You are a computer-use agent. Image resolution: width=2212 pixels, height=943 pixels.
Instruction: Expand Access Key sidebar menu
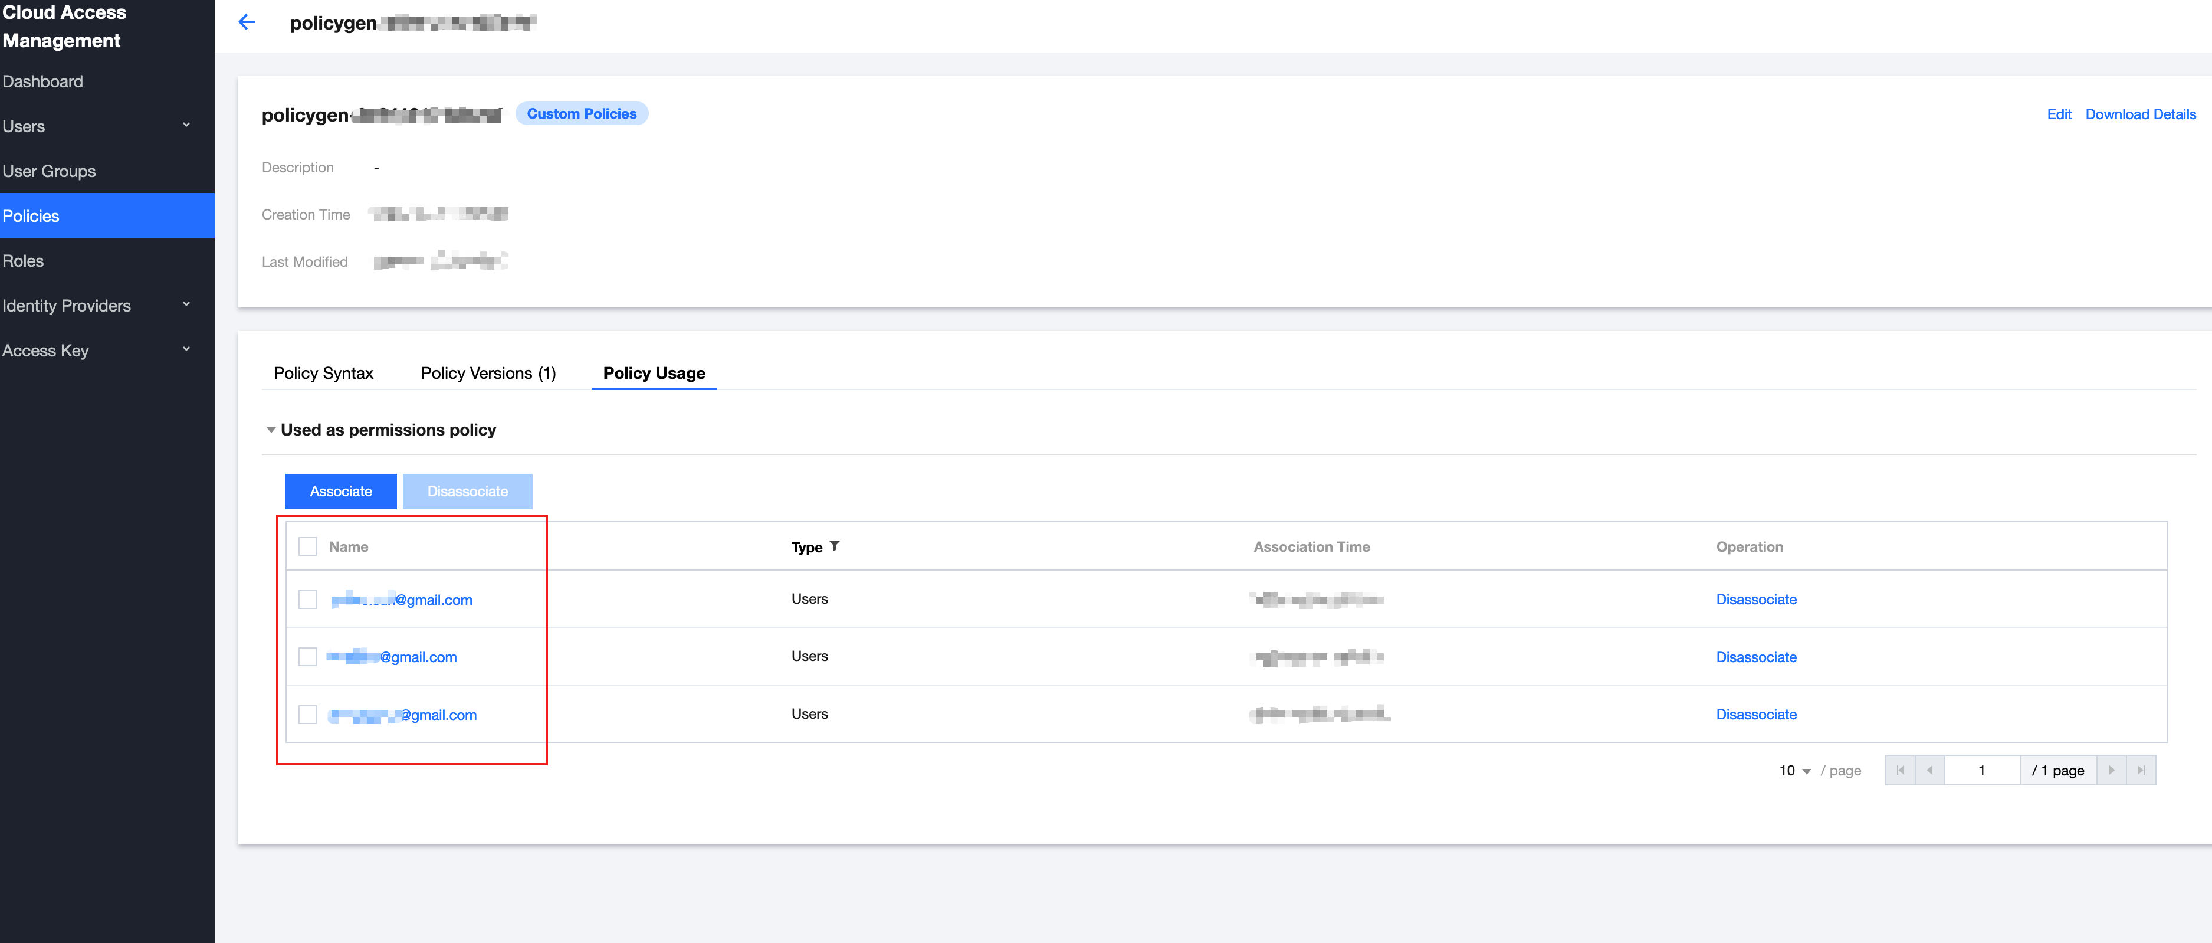click(186, 349)
